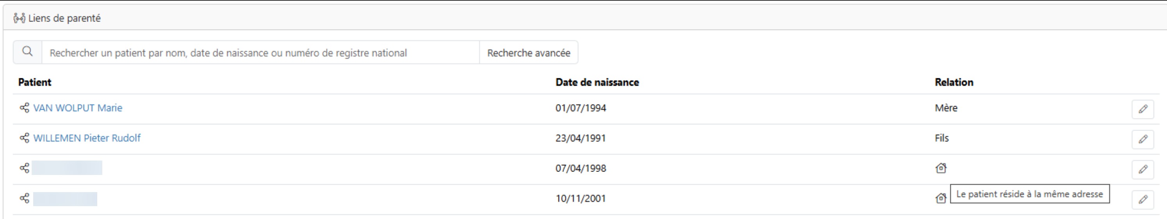
Task: Click the Liens de parenté family icon
Action: [x=19, y=18]
